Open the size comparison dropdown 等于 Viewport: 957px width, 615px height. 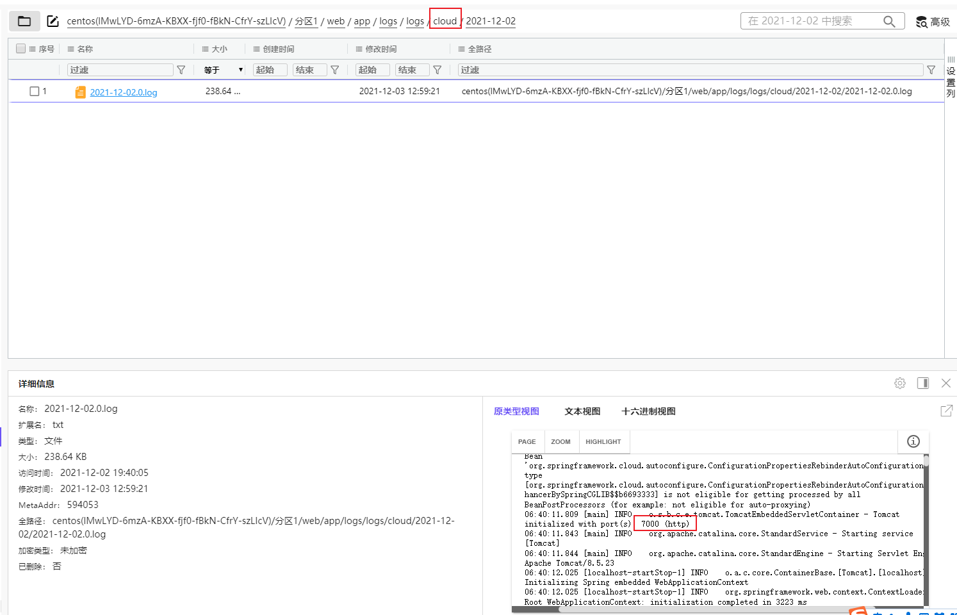coord(223,70)
